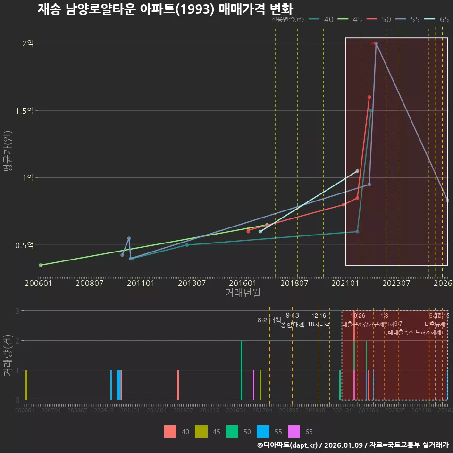Image resolution: width=453 pixels, height=453 pixels.
Task: Click the tall green volume bar at 201601
Action: [x=241, y=370]
